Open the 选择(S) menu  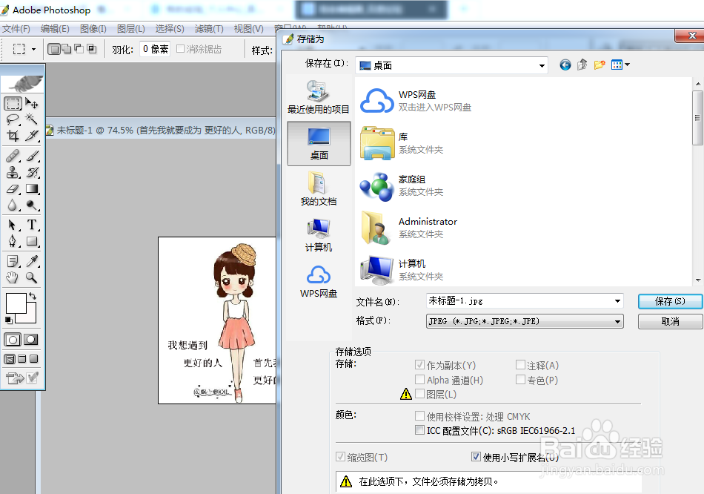(x=170, y=29)
